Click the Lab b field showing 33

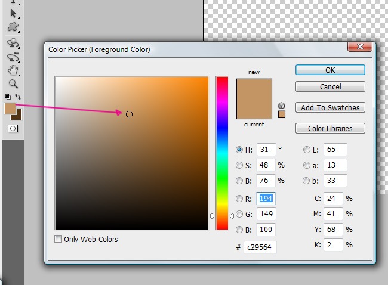(335, 181)
